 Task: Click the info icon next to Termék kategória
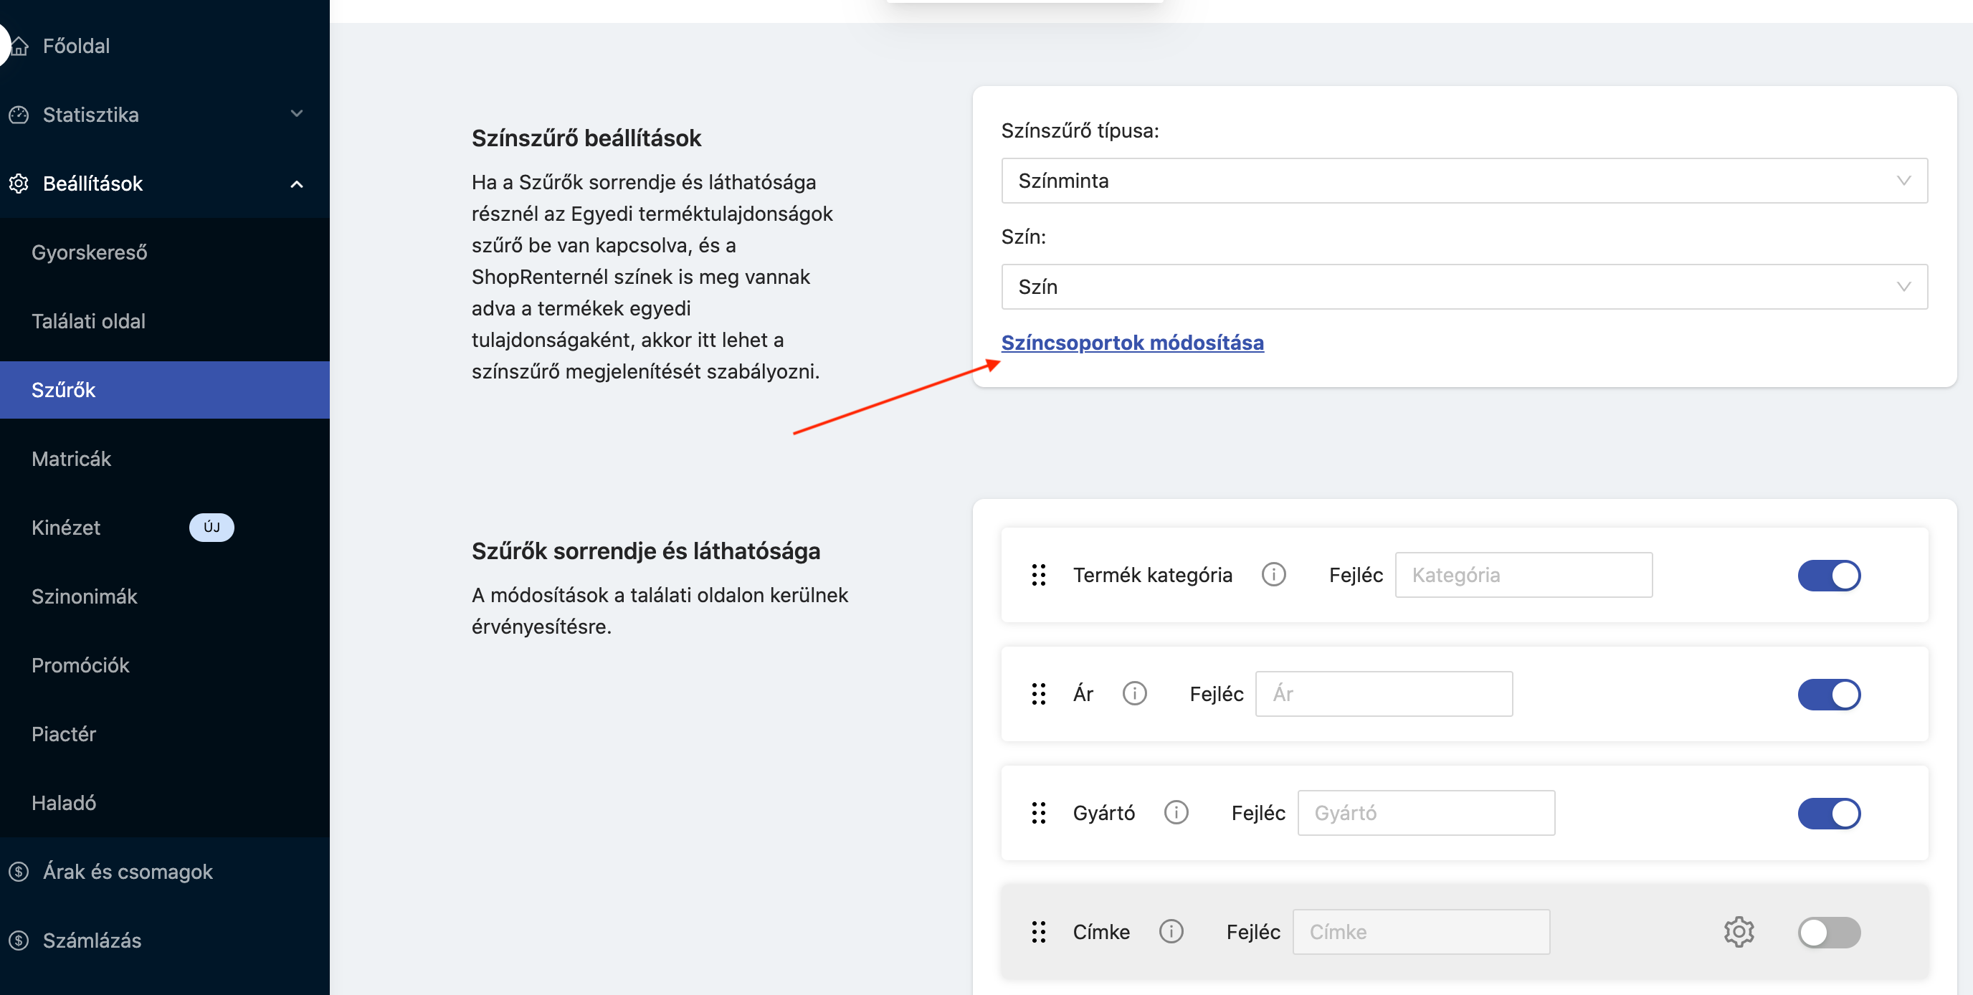pos(1273,574)
